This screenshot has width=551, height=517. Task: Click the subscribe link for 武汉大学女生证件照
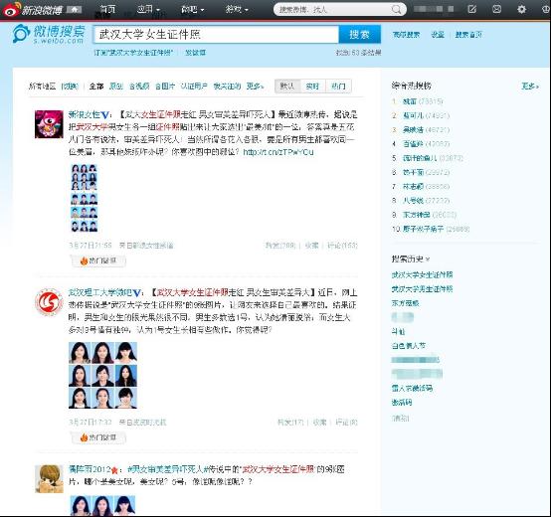[133, 53]
